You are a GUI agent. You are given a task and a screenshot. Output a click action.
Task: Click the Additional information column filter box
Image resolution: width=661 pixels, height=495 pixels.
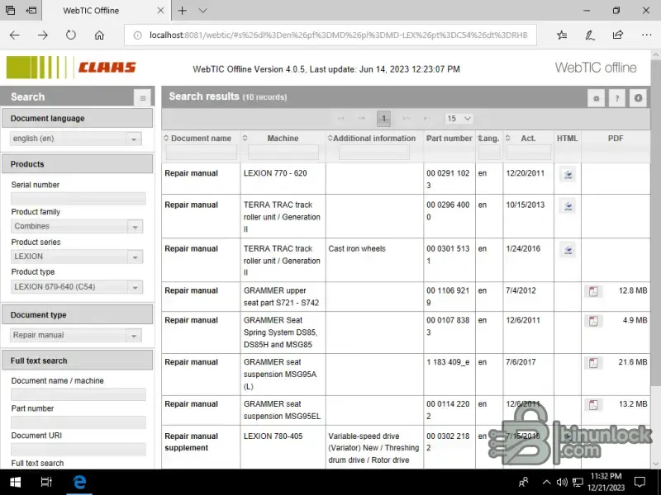374,152
